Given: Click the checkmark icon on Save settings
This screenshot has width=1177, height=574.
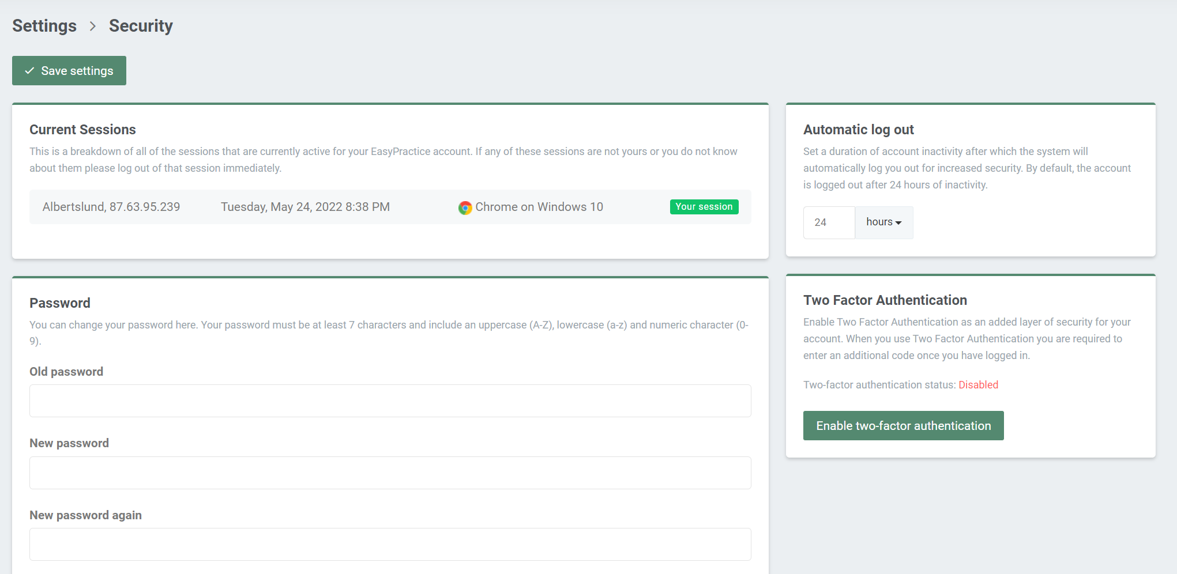Looking at the screenshot, I should pyautogui.click(x=29, y=71).
